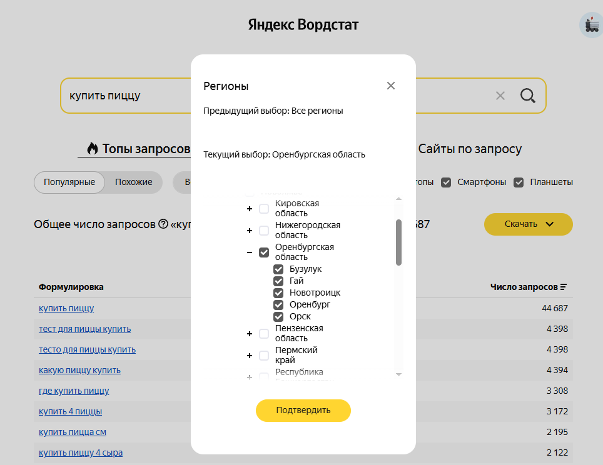Check the Кировская область checkbox
Viewport: 603px width, 465px height.
(x=264, y=209)
